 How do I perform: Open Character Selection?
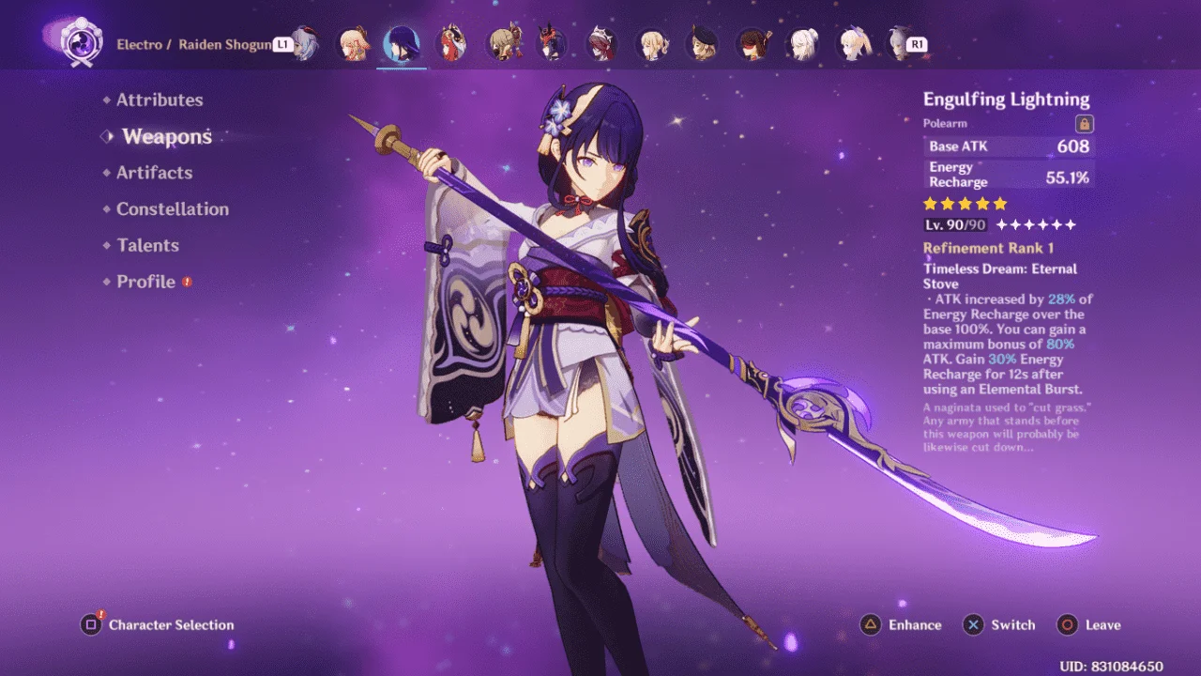[158, 624]
